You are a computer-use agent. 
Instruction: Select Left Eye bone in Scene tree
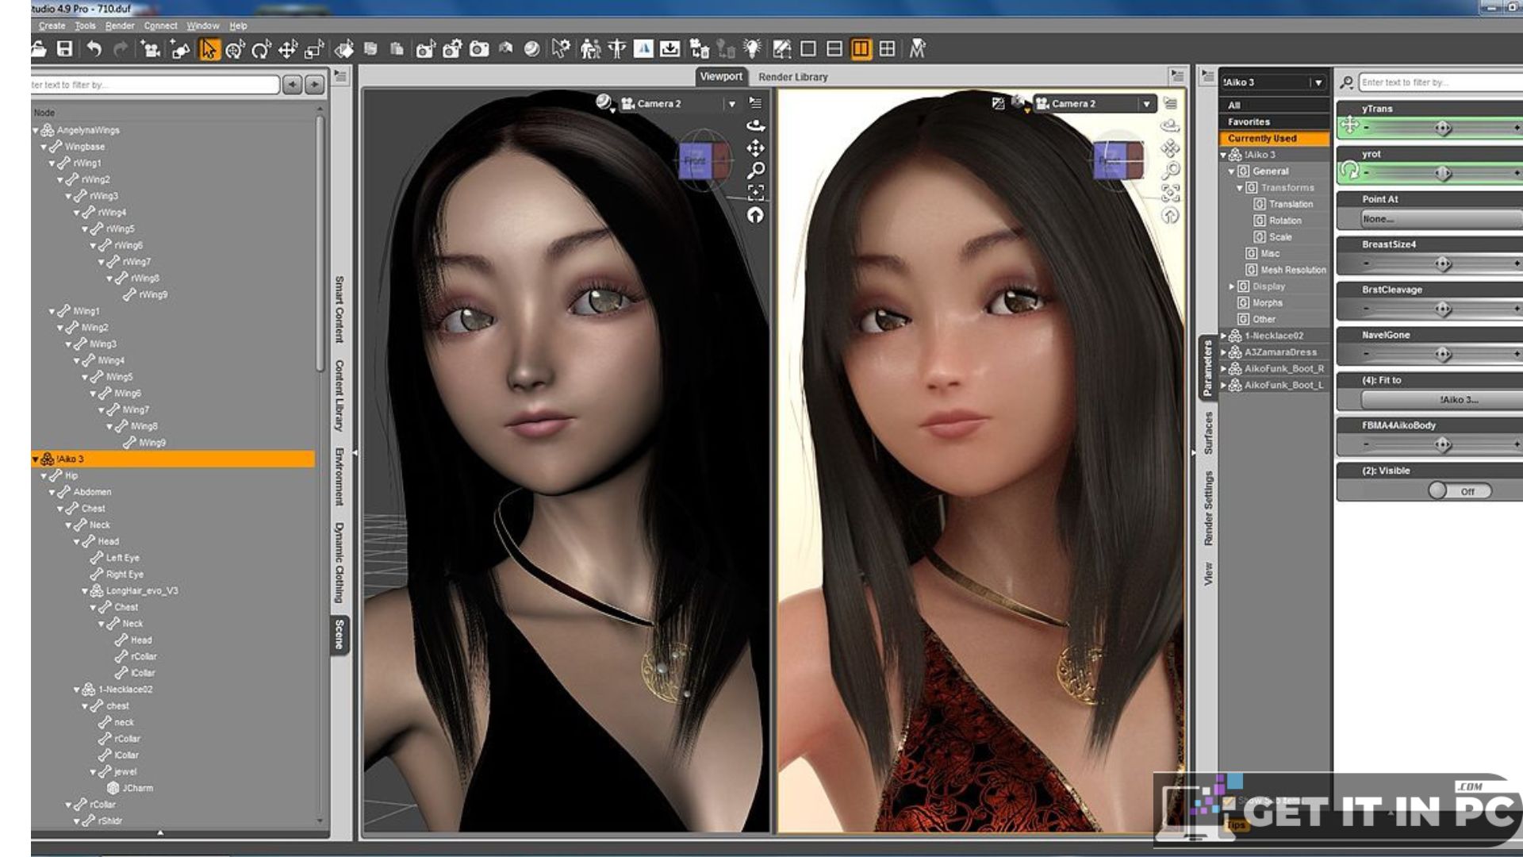122,558
